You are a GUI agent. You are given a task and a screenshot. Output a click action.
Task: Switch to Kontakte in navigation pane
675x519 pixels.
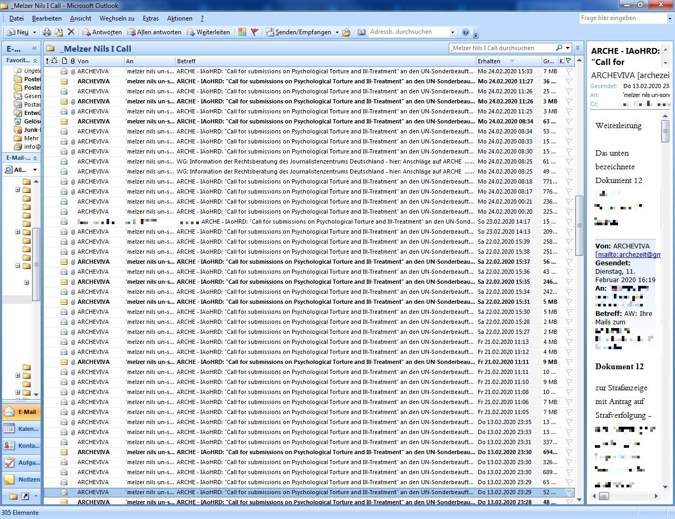[22, 446]
